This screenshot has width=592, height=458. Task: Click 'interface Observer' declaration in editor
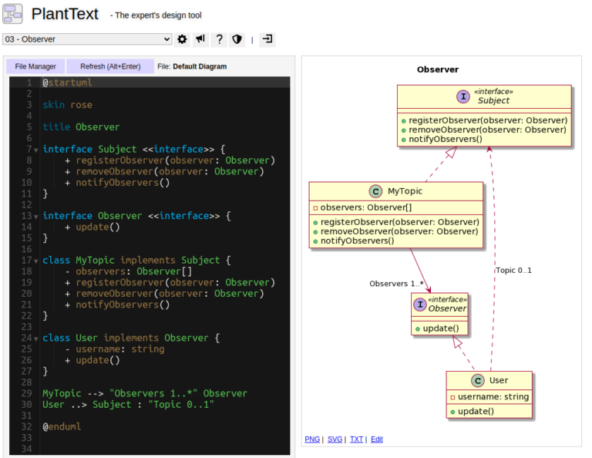point(136,216)
